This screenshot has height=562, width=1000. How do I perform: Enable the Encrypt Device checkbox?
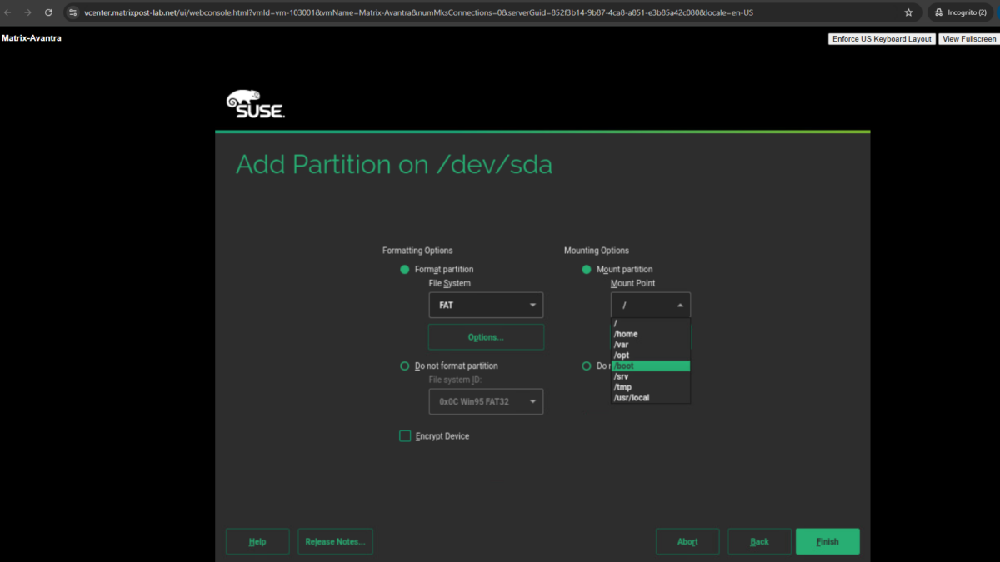click(405, 435)
